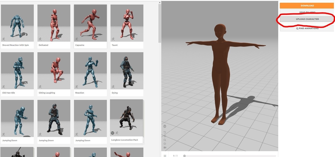
Task: Click the 'Shoved Reaction With Spin' label
Action: (15, 45)
